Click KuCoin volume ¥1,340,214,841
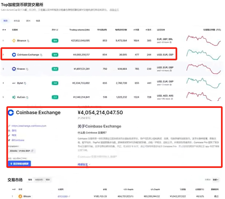 point(81,97)
